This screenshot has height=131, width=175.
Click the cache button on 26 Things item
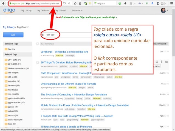[x=157, y=66]
